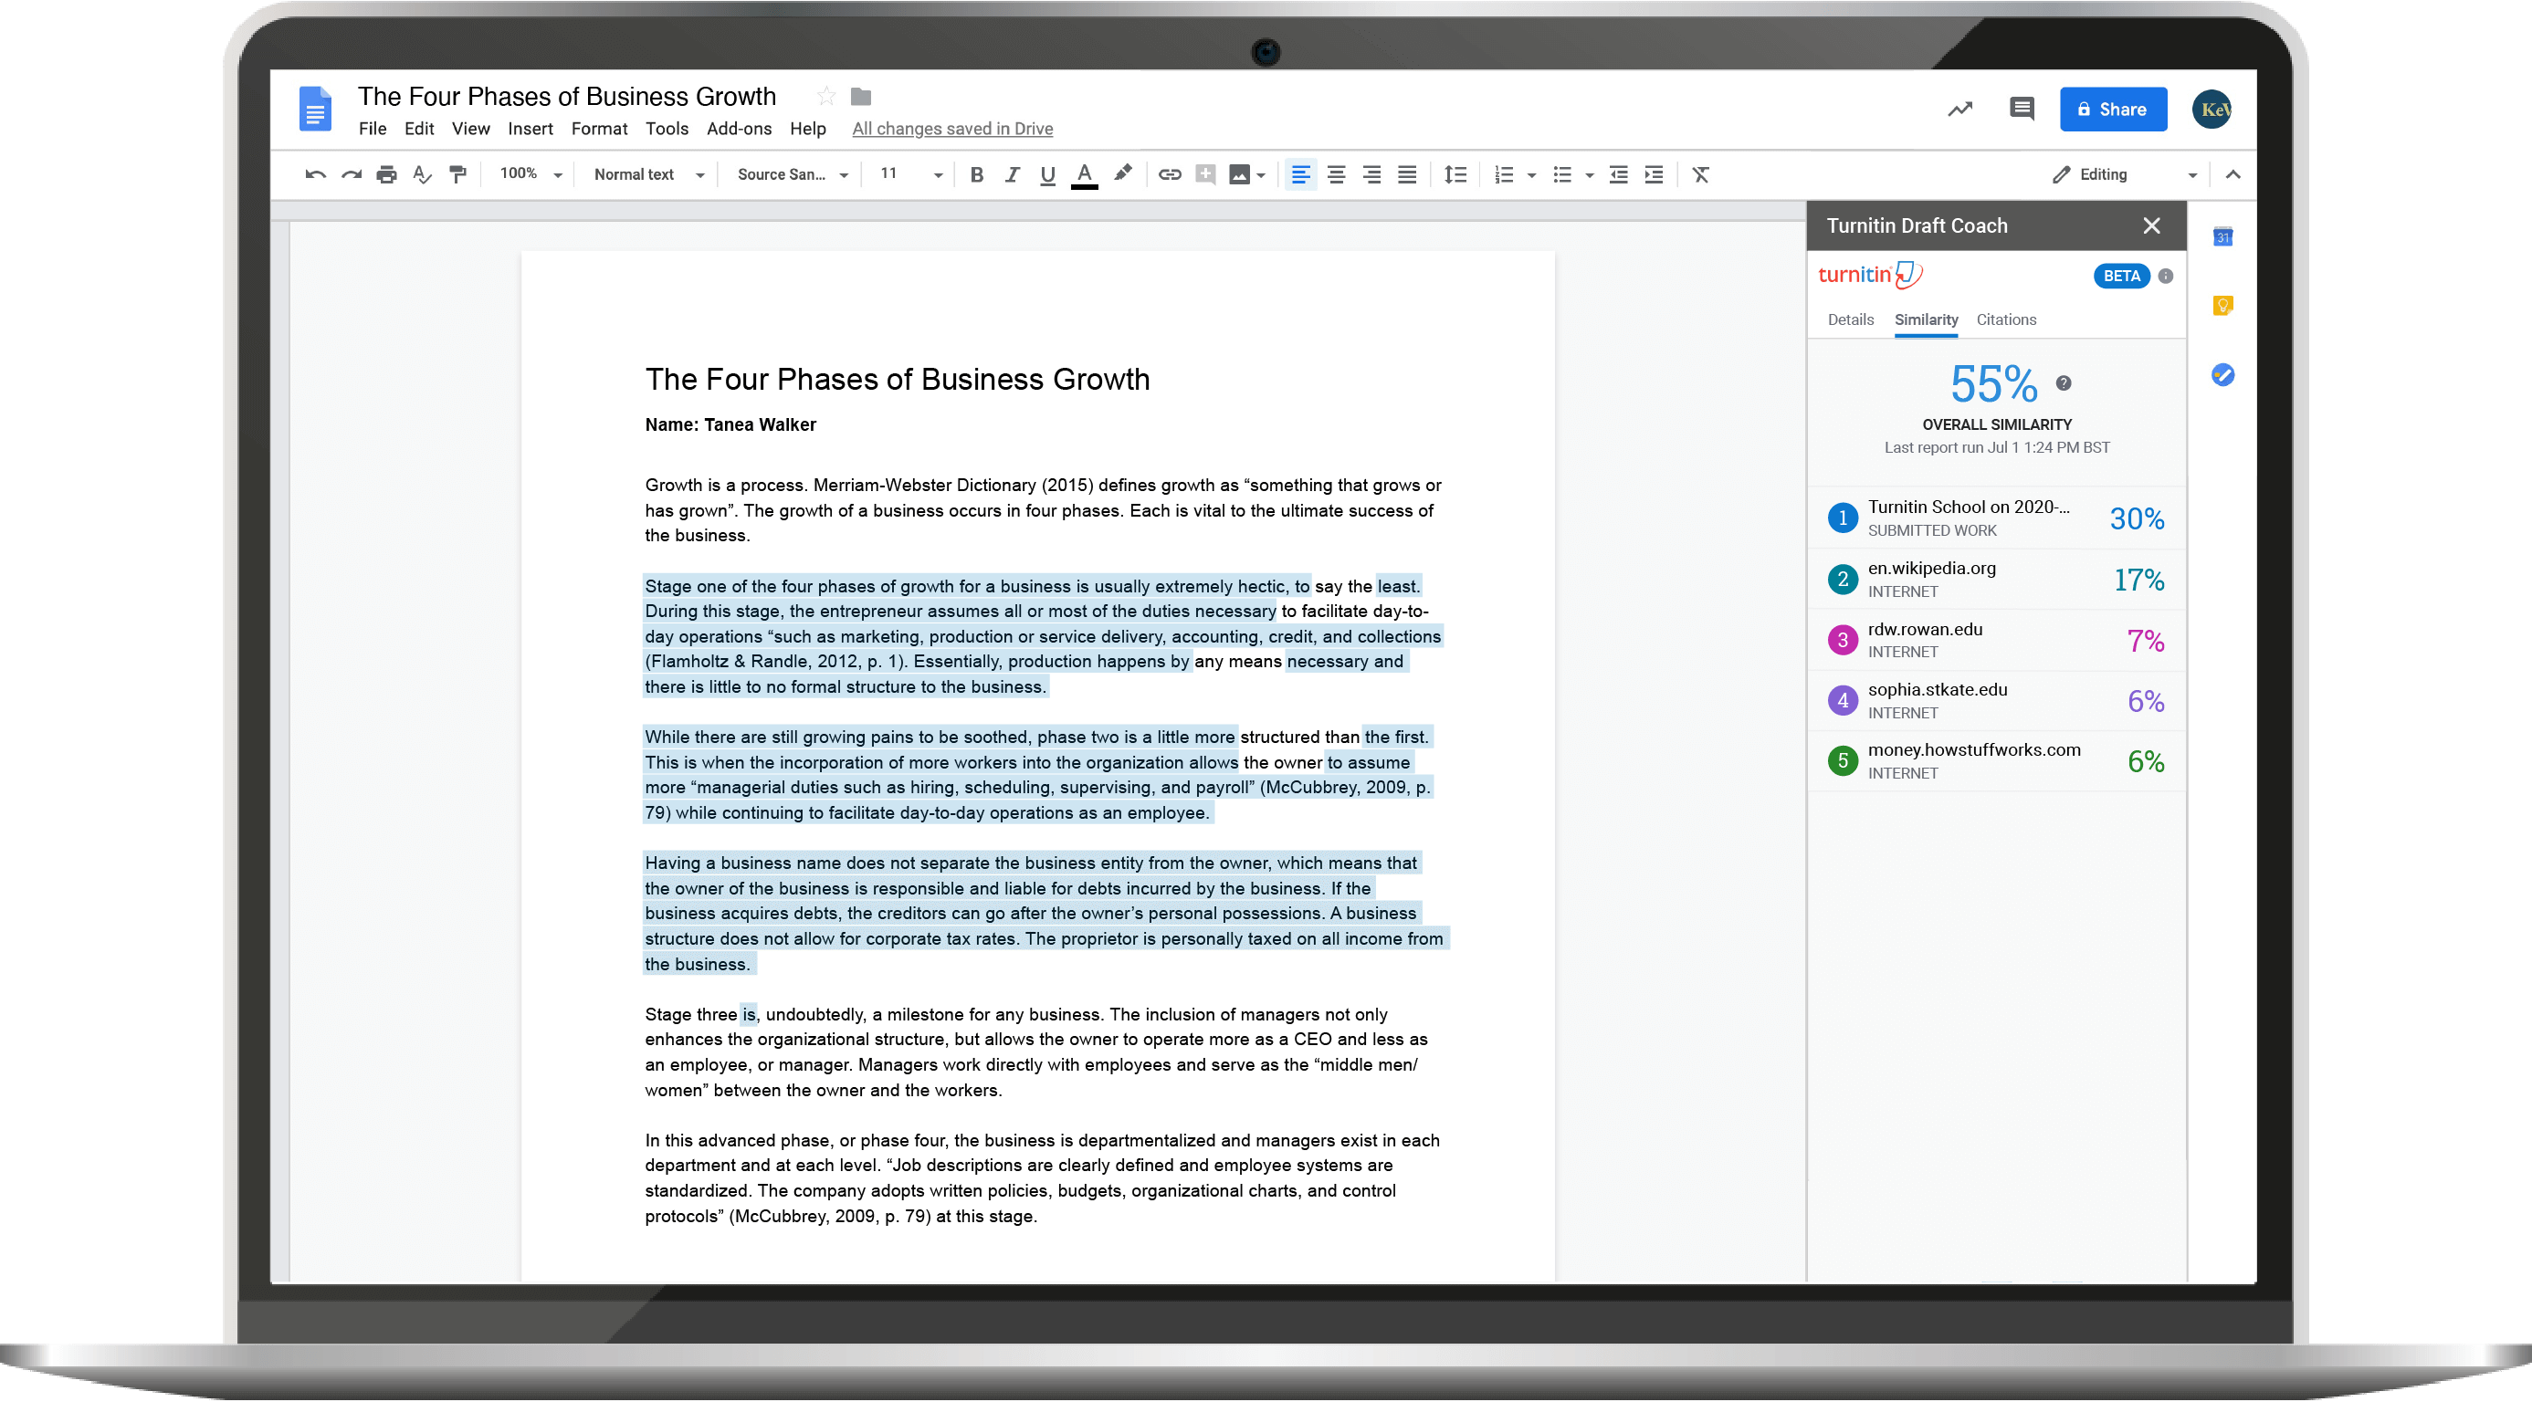Open bulleted list style dropdown

pos(1589,176)
